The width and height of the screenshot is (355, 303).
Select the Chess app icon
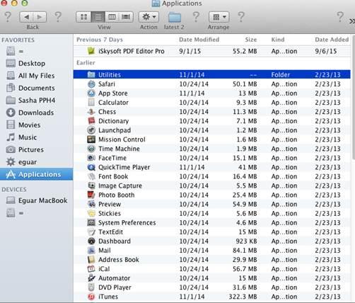click(x=91, y=112)
